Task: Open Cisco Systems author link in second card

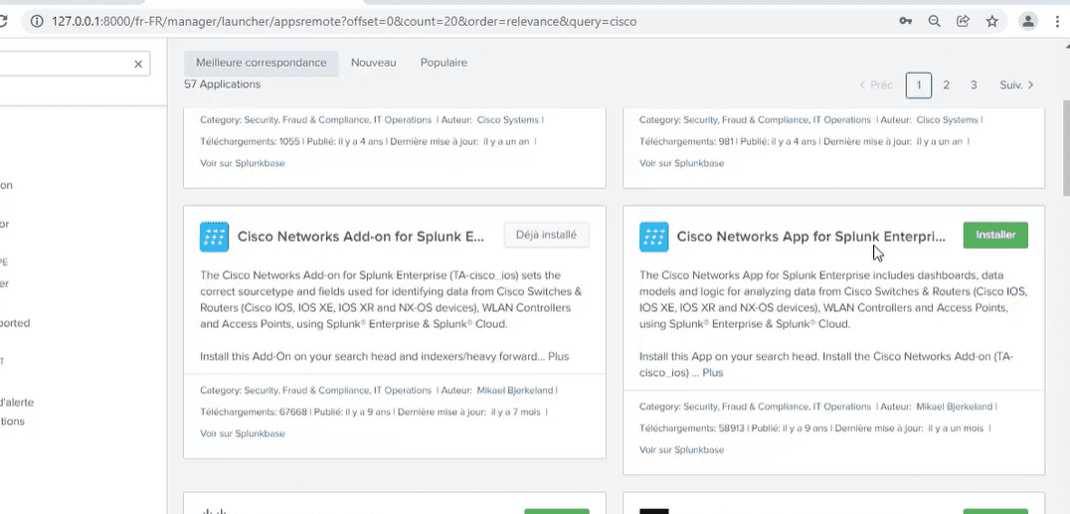Action: tap(947, 120)
